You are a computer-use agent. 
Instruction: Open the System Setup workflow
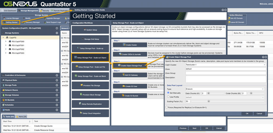[x=90, y=30]
